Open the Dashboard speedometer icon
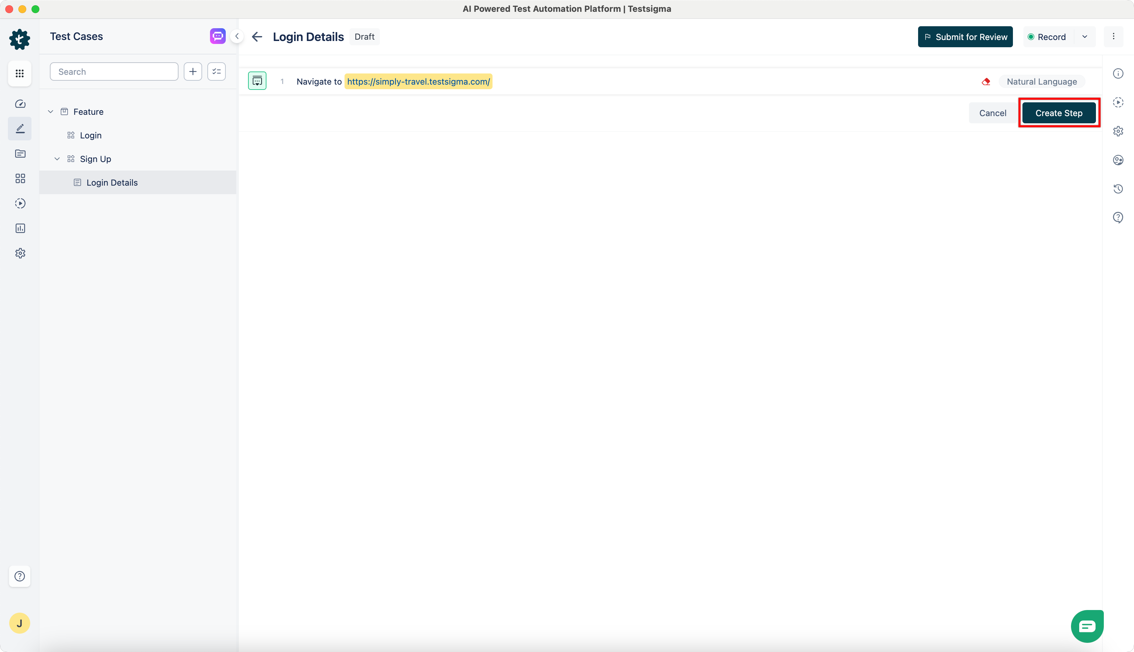This screenshot has width=1134, height=652. 20,104
